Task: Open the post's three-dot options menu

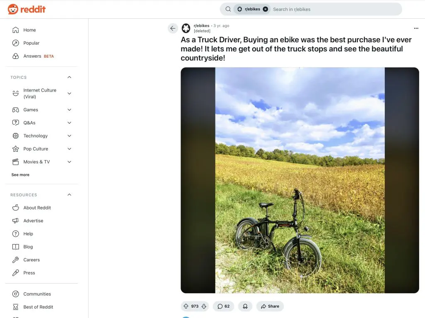Action: [x=416, y=28]
